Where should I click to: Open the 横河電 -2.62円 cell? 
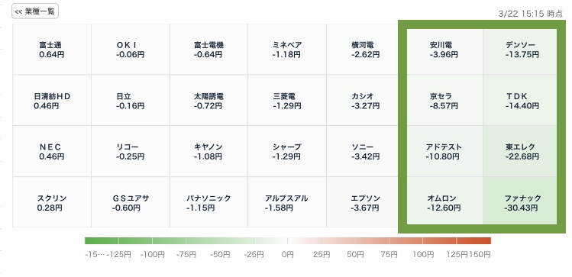click(365, 49)
